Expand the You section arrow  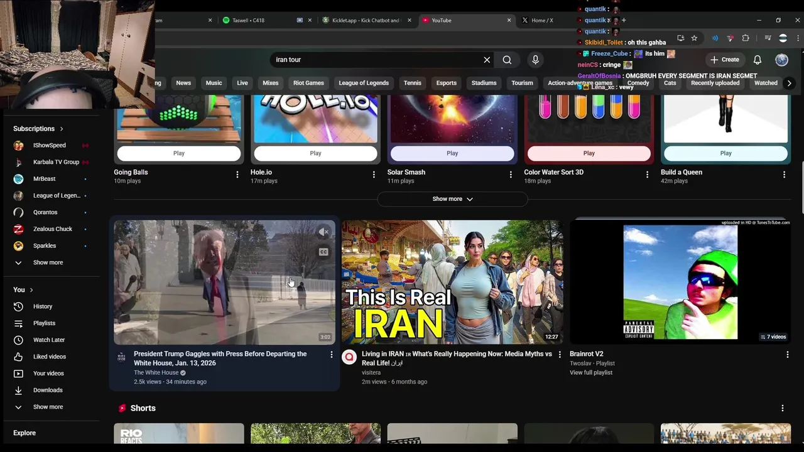[x=31, y=290]
